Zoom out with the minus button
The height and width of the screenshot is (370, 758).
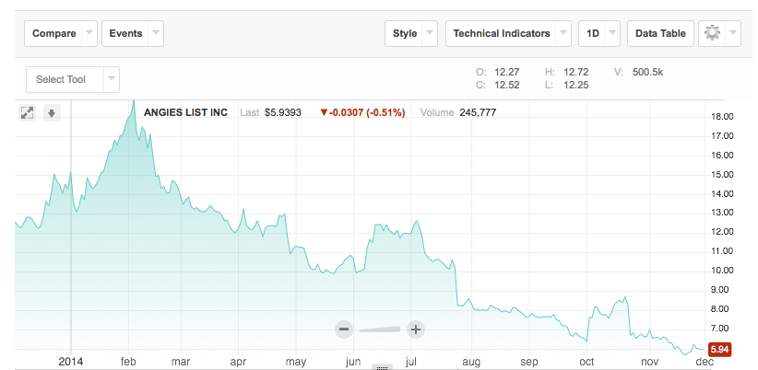pos(344,329)
